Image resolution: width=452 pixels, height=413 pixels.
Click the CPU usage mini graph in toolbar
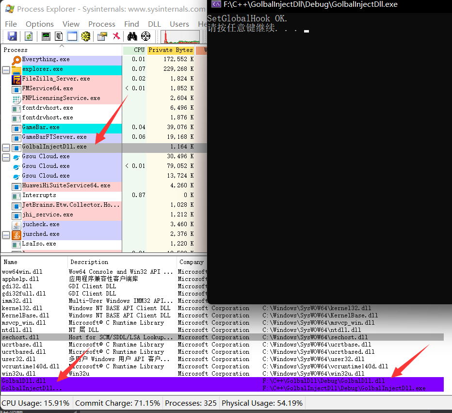[x=180, y=36]
